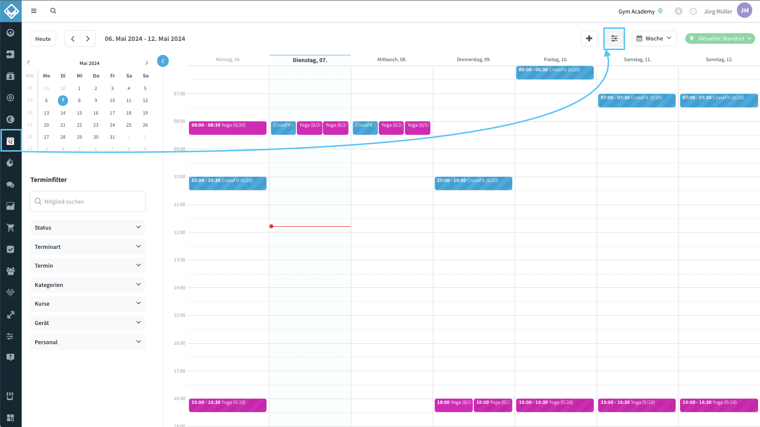This screenshot has height=427, width=760.
Task: Expand the Kurse filter
Action: pos(88,304)
